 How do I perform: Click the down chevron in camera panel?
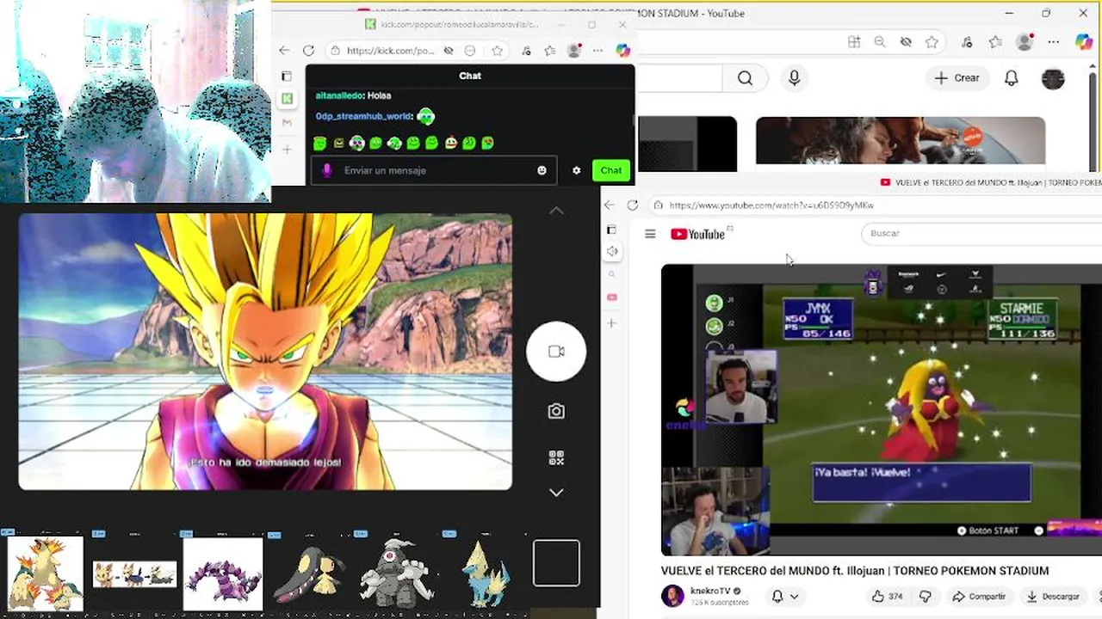(x=556, y=493)
